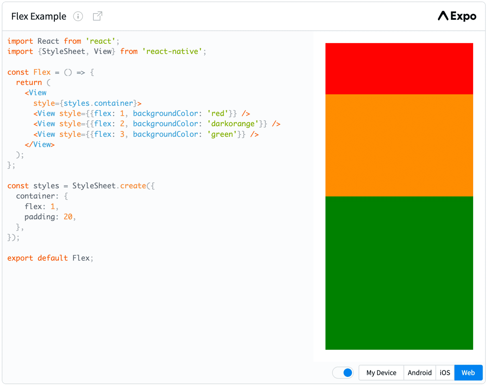This screenshot has height=385, width=487.
Task: Select the My Device platform
Action: (381, 372)
